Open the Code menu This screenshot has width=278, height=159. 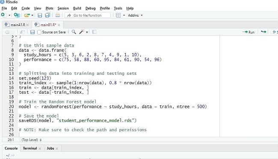coord(26,8)
